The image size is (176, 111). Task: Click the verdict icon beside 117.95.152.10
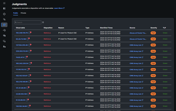pos(28,69)
